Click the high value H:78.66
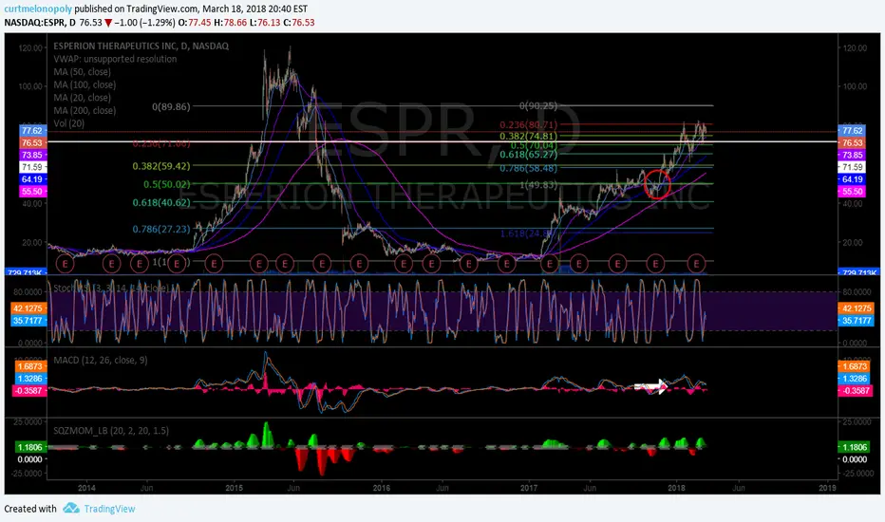Image resolution: width=885 pixels, height=522 pixels. coord(231,23)
